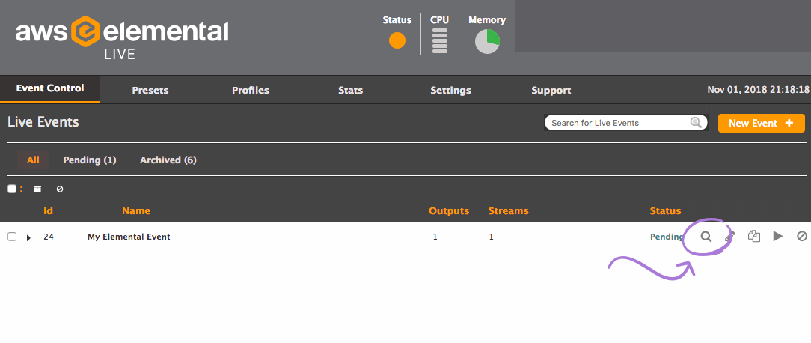Image resolution: width=811 pixels, height=343 pixels.
Task: Archive selected events with the box icon
Action: point(37,189)
